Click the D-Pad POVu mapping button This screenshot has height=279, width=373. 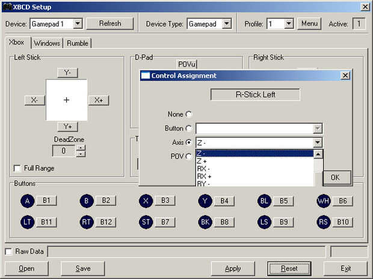(x=186, y=64)
